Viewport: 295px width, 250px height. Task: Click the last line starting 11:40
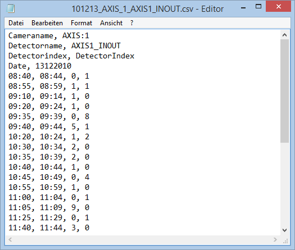[x=49, y=228]
